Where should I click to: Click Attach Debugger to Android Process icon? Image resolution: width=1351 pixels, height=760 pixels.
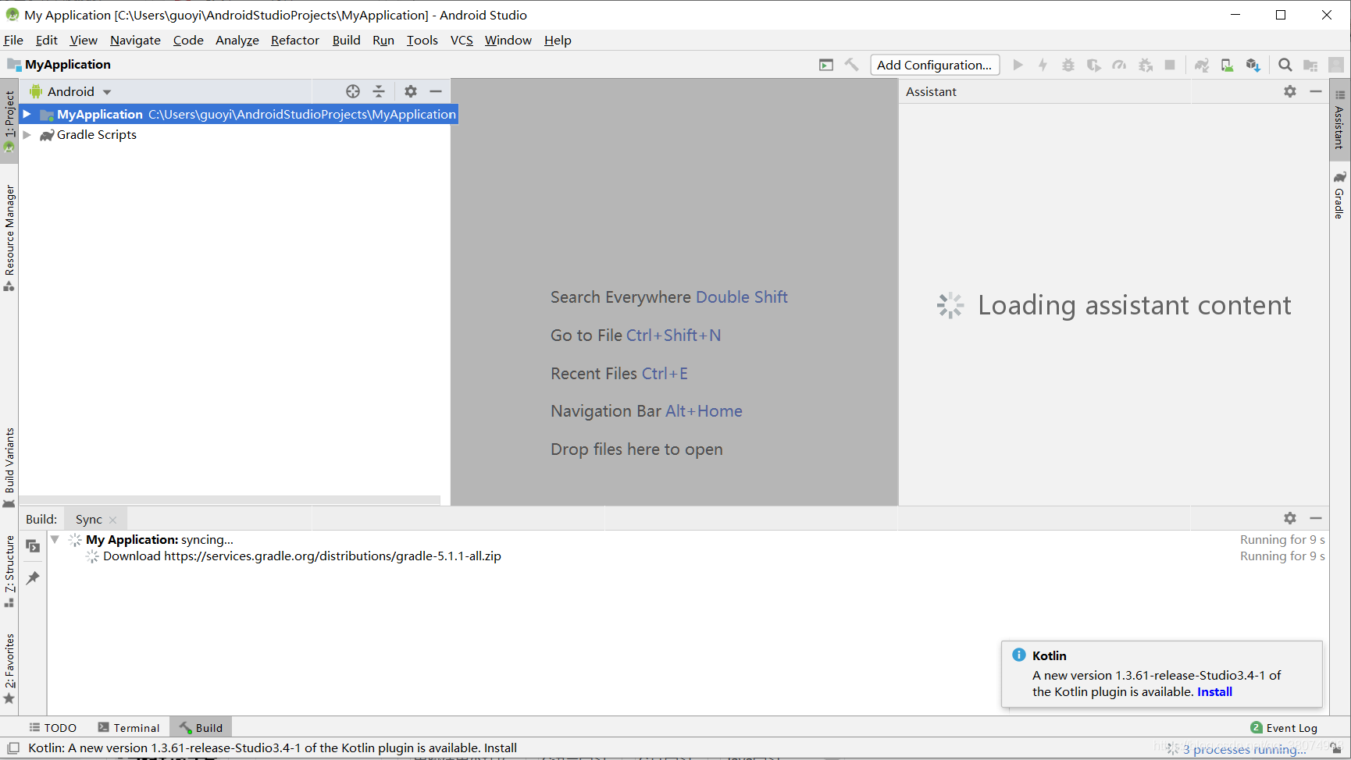pos(1146,65)
